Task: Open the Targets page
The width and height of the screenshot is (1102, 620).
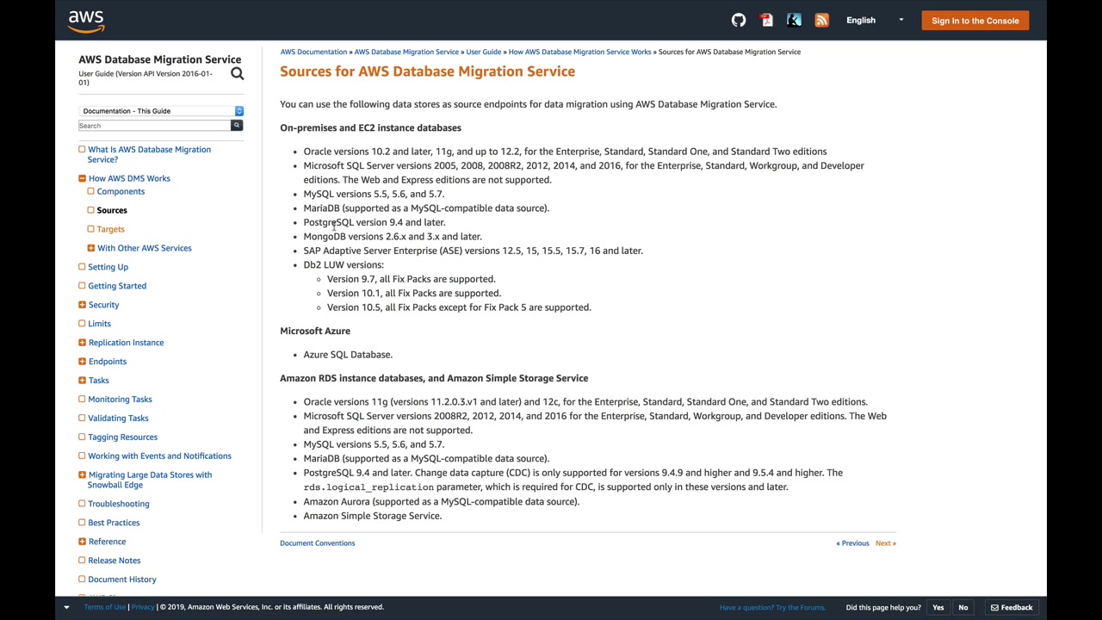Action: pyautogui.click(x=110, y=229)
